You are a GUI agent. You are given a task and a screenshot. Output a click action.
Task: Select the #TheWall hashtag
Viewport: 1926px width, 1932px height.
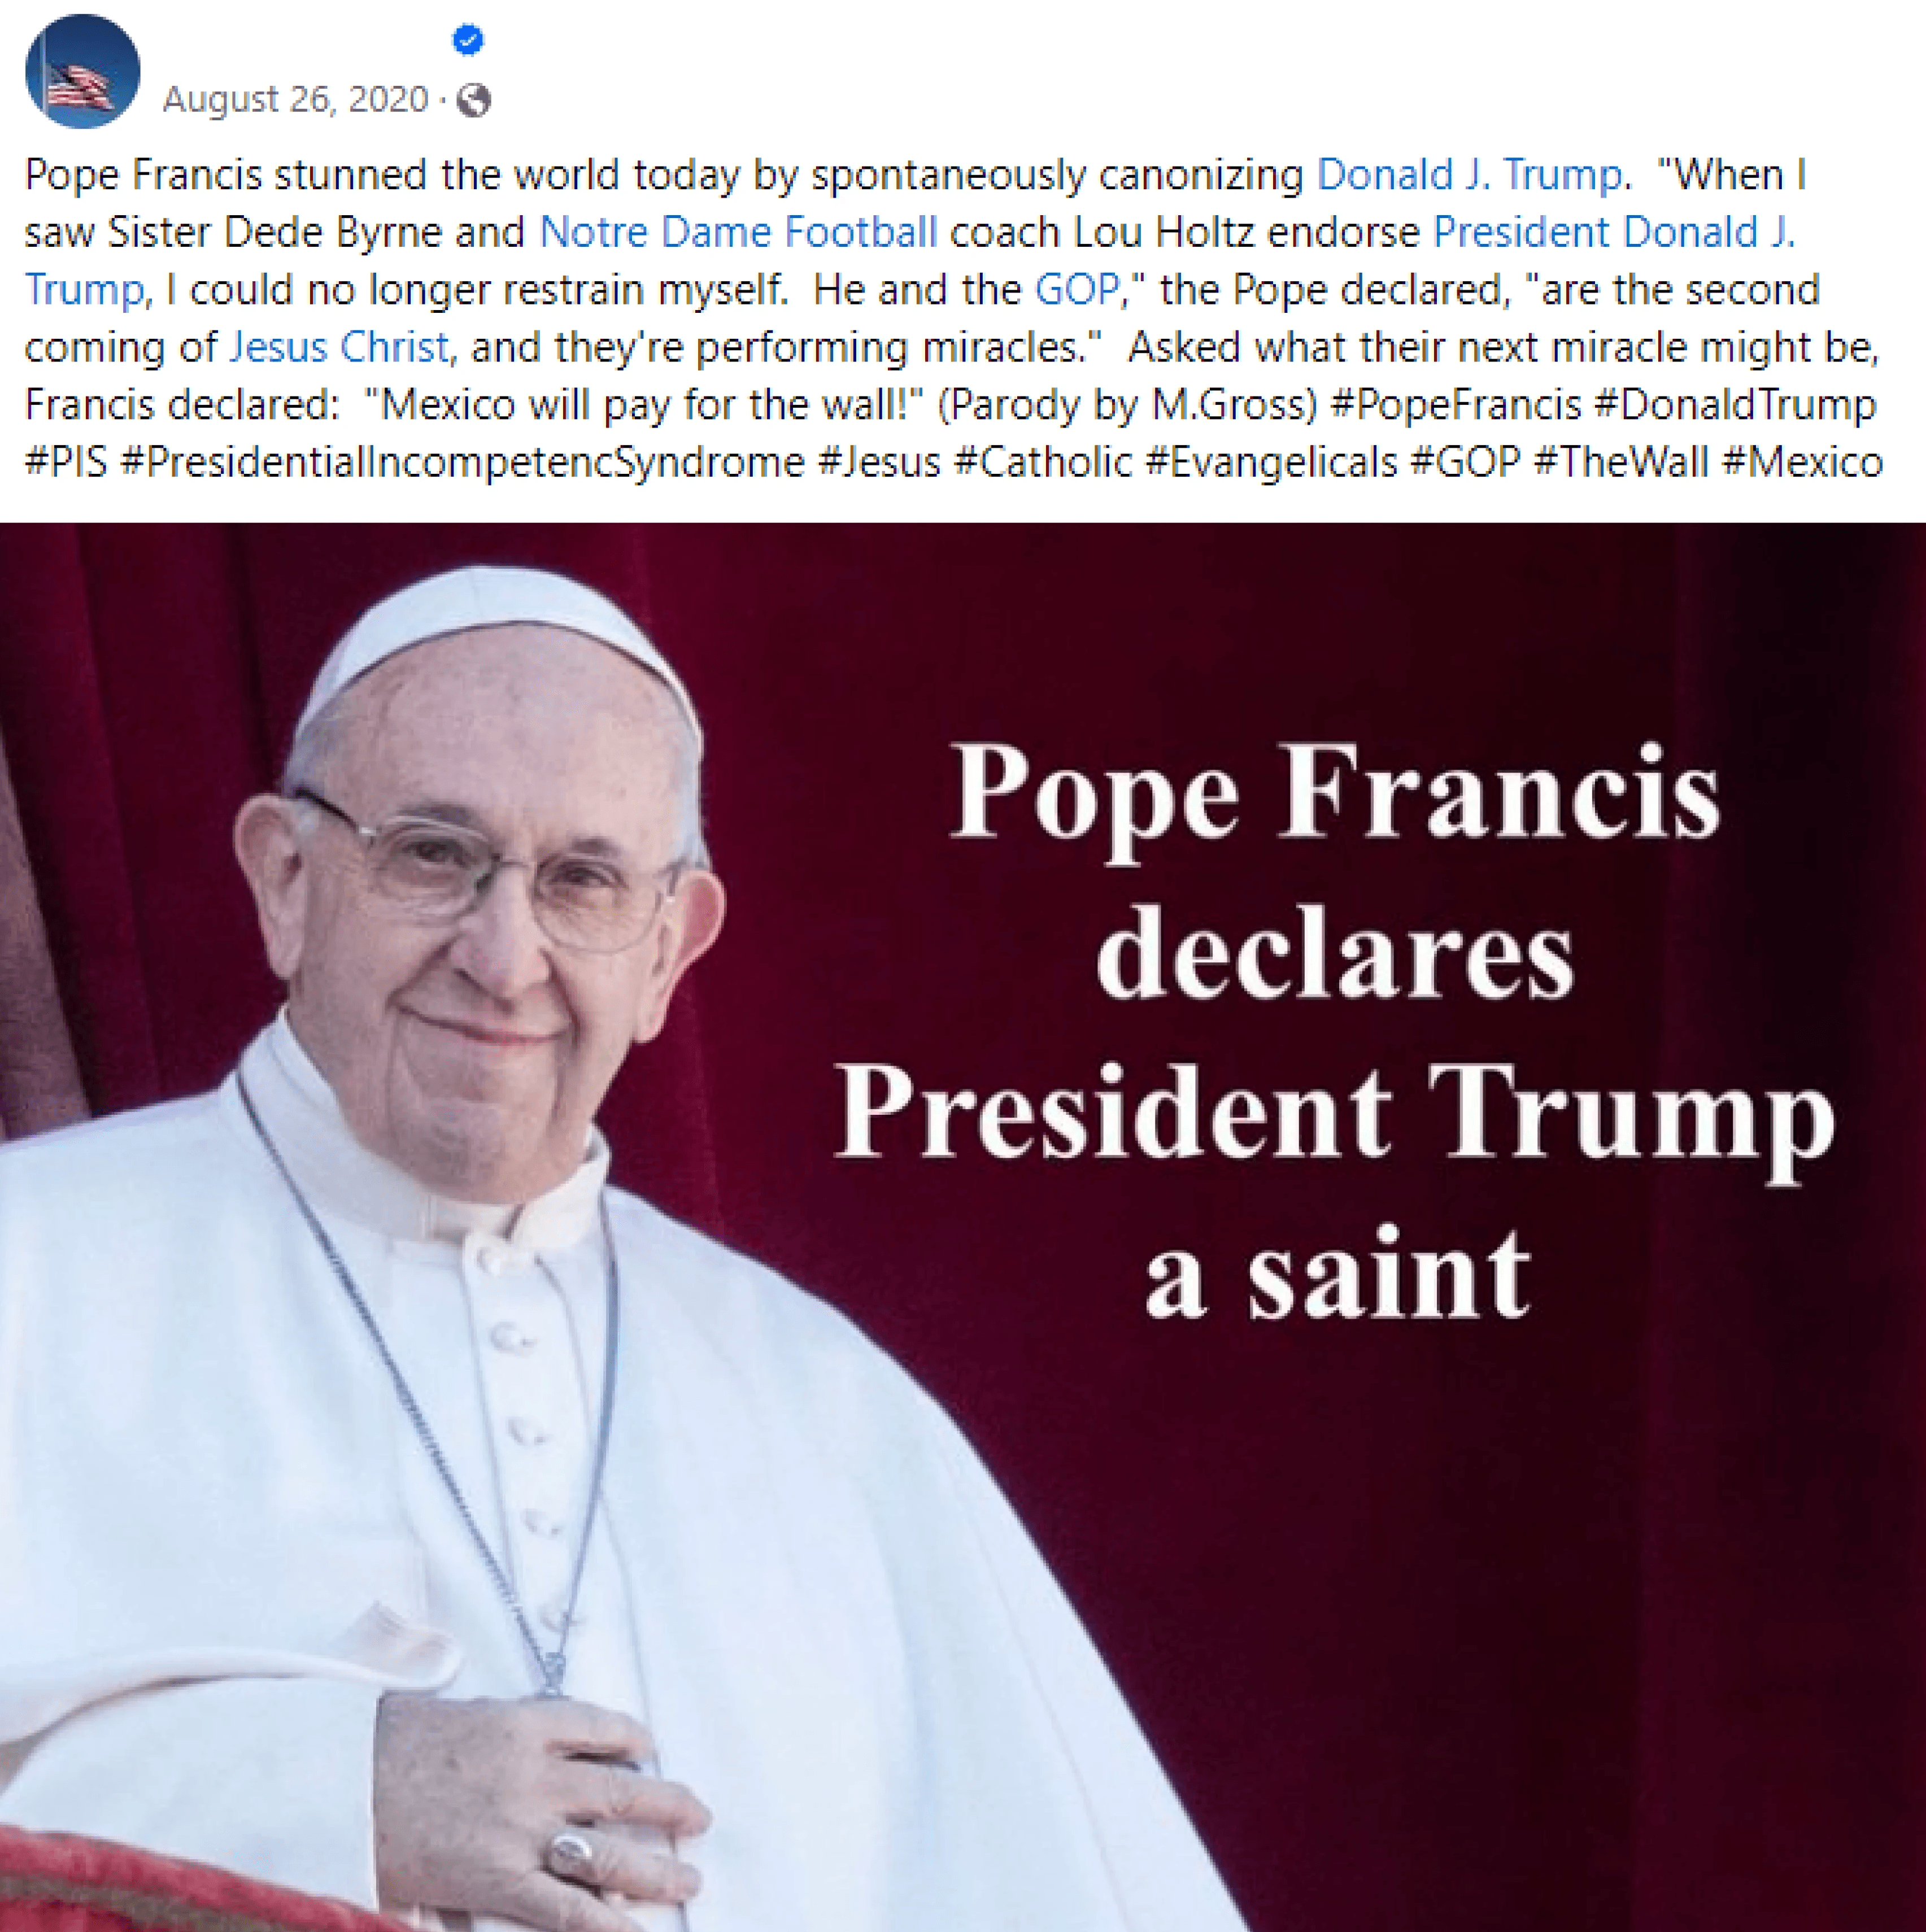[1621, 462]
